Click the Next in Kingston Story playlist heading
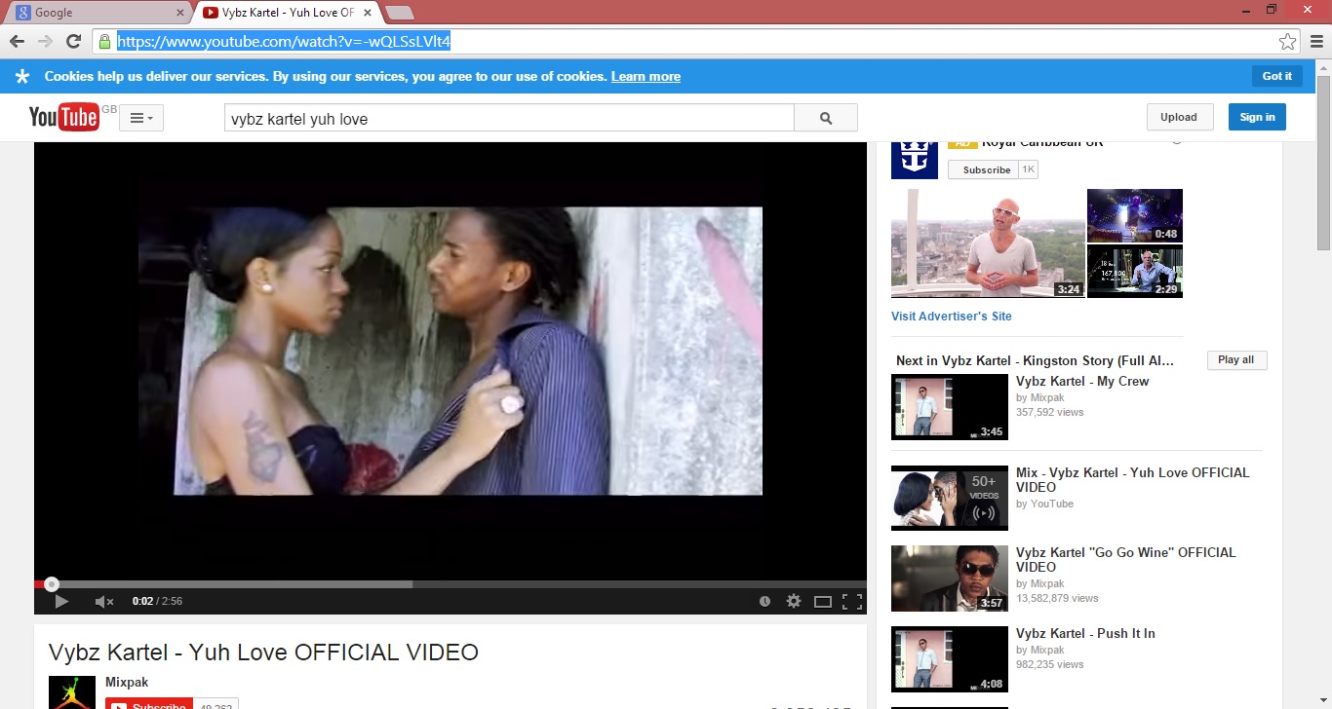This screenshot has height=709, width=1332. (x=1035, y=360)
